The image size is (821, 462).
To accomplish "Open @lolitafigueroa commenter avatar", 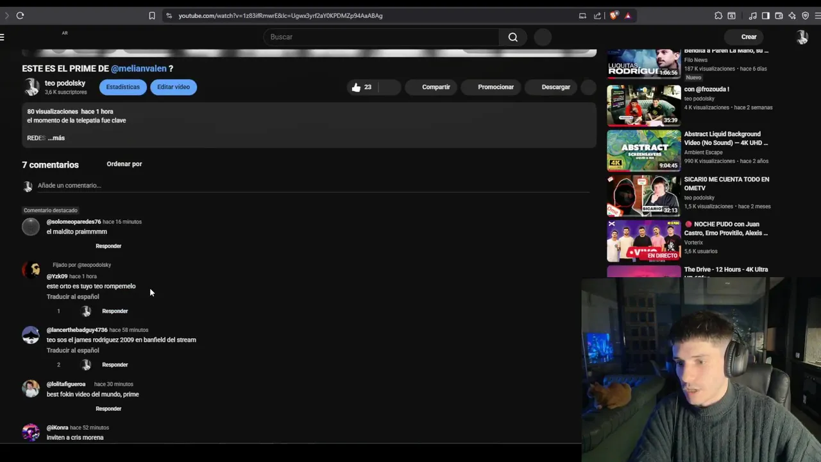I will [31, 389].
